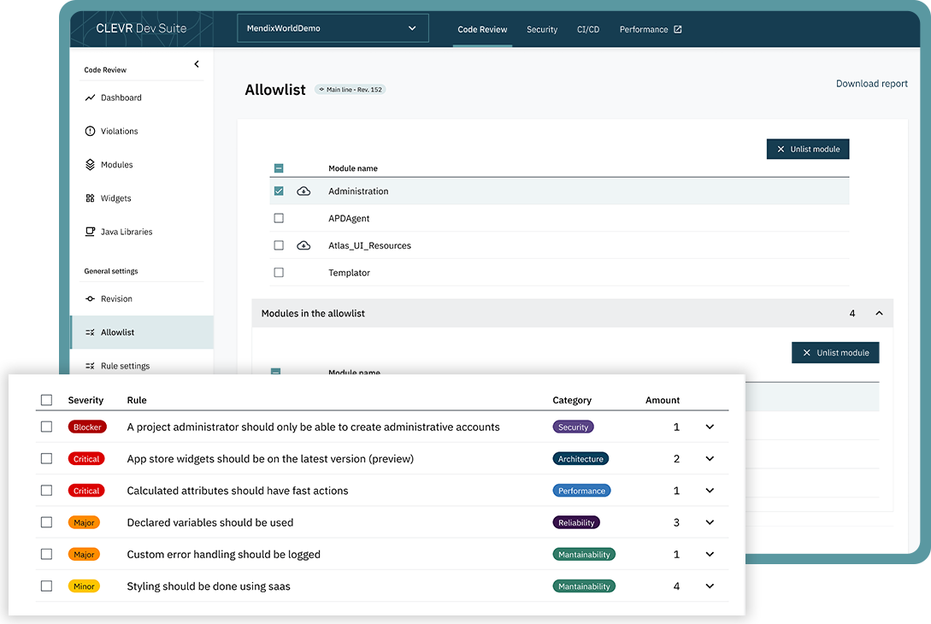Check the Styling saas rule checkbox

tap(46, 586)
